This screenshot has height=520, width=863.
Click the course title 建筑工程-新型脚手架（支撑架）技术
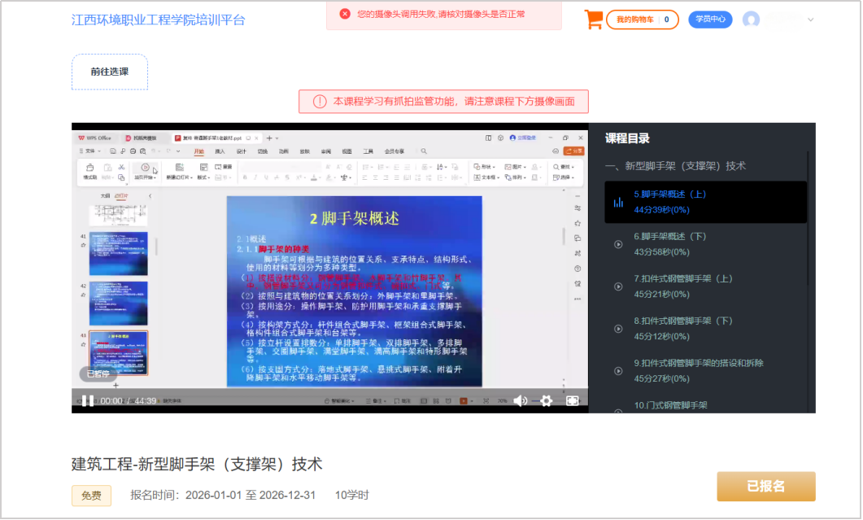tap(197, 465)
